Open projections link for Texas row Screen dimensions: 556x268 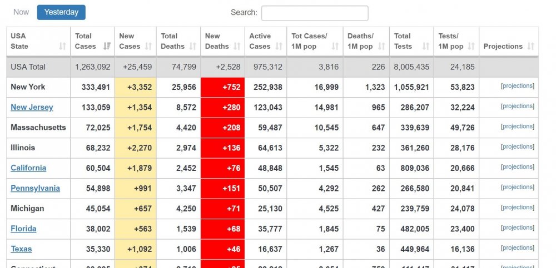tap(517, 248)
